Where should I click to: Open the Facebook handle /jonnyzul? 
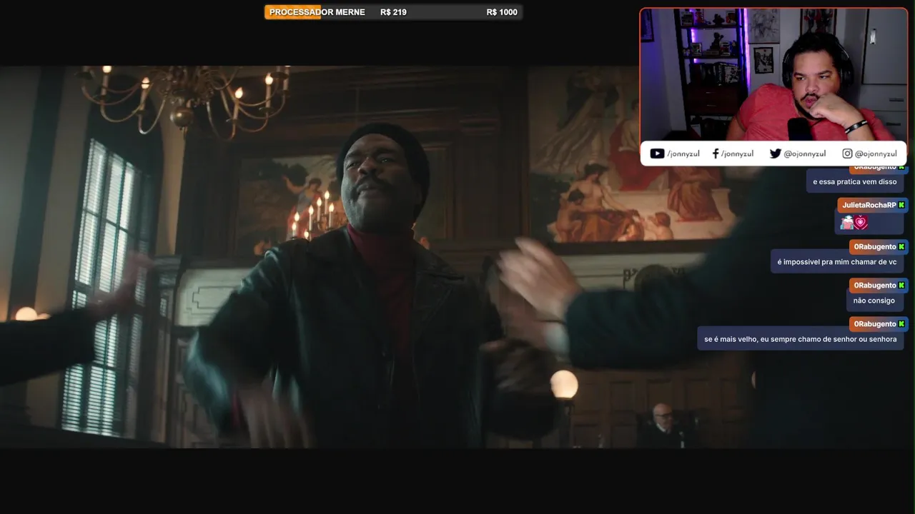pyautogui.click(x=737, y=153)
